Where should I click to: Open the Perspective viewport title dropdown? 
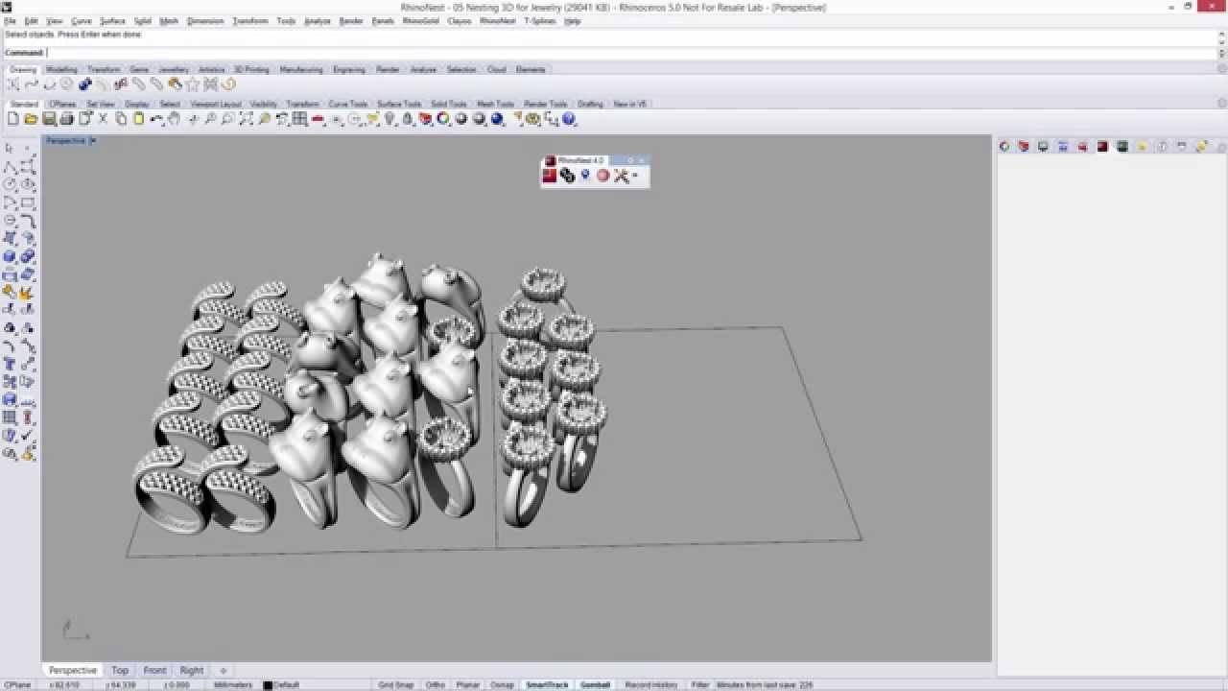click(93, 141)
